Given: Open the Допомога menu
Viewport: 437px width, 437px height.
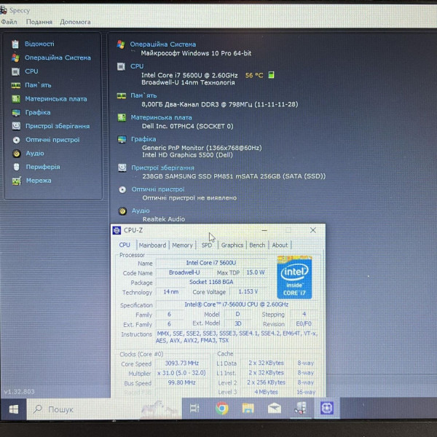Looking at the screenshot, I should 75,22.
